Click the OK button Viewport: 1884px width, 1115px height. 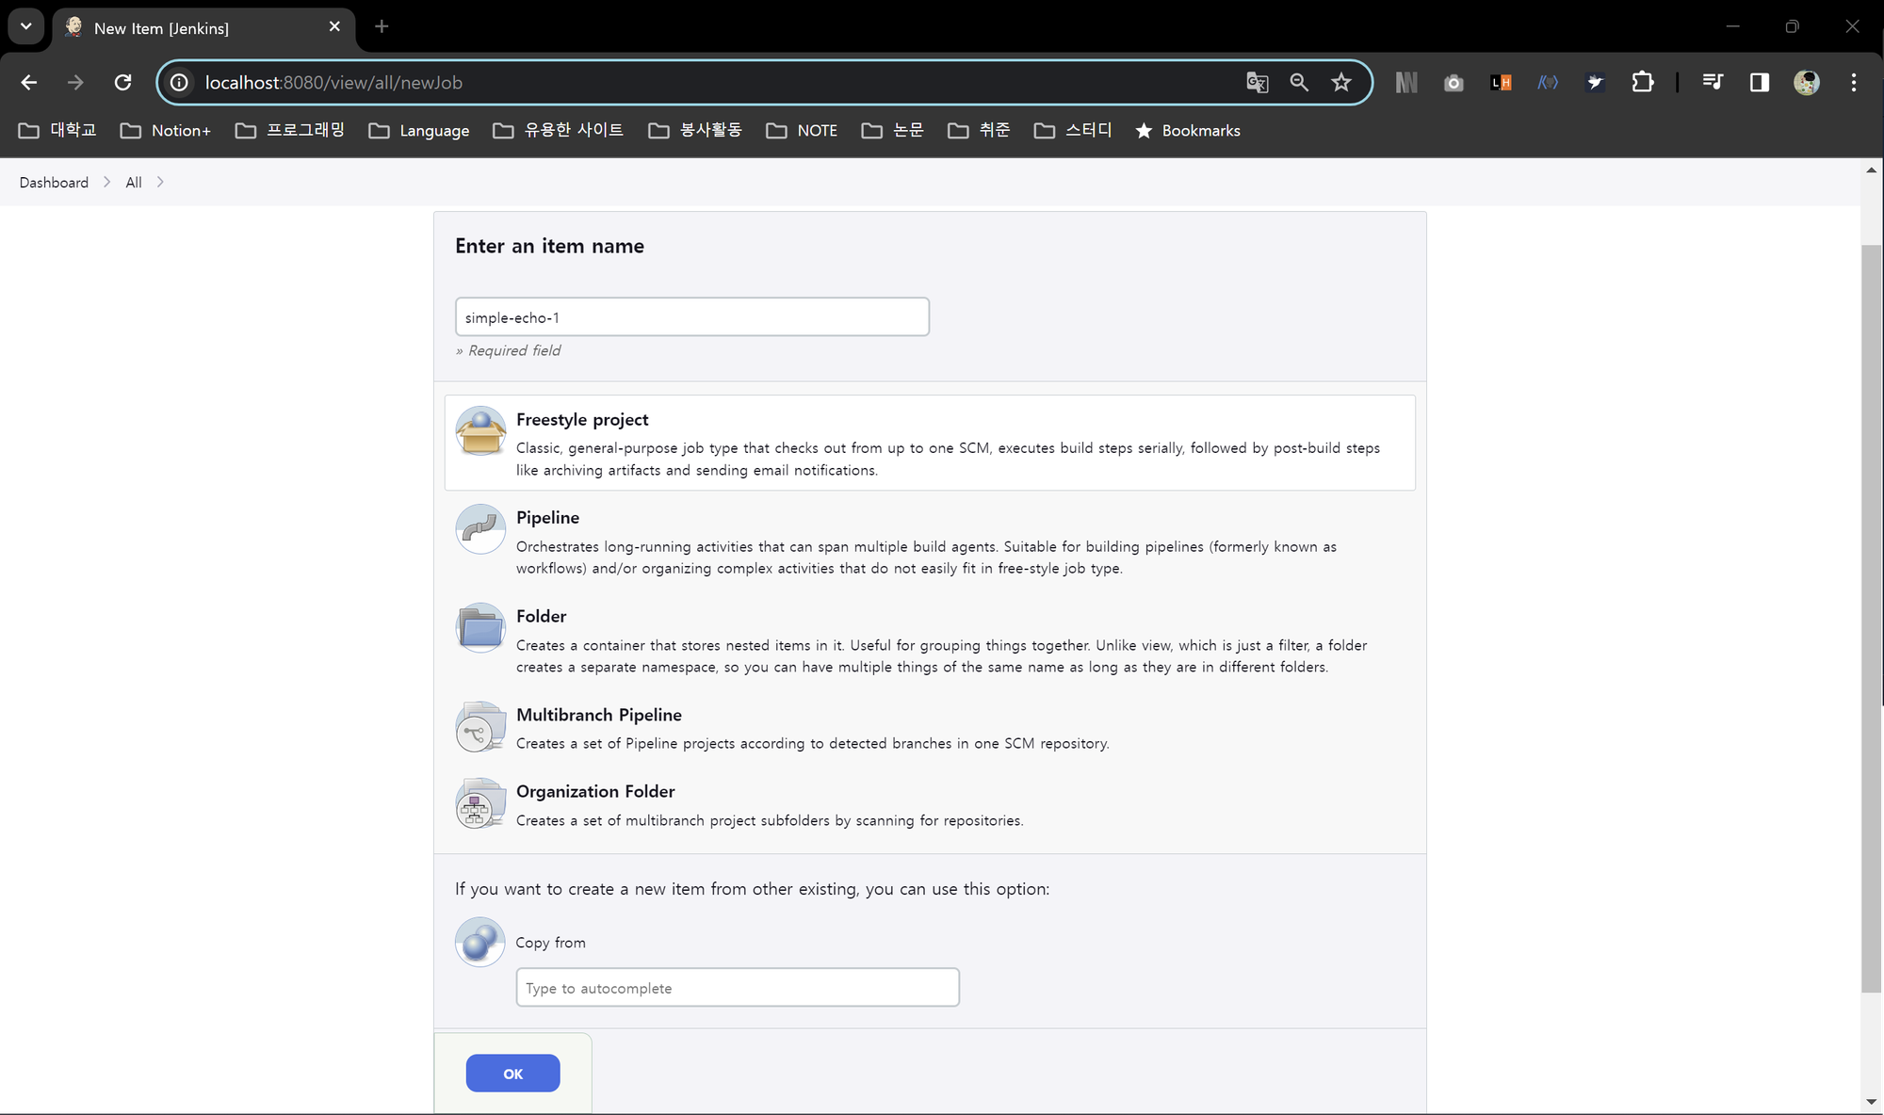512,1074
